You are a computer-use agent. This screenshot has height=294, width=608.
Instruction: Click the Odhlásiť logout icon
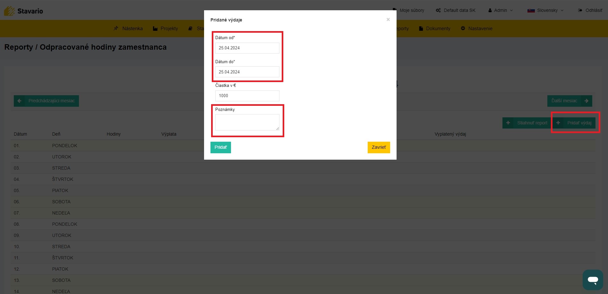pyautogui.click(x=580, y=10)
